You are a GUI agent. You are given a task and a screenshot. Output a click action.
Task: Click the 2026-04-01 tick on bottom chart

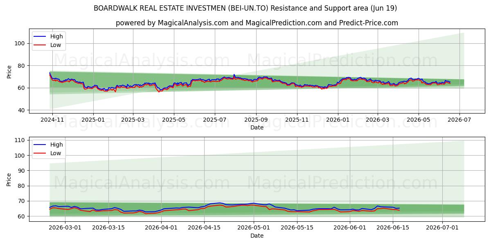(161, 228)
